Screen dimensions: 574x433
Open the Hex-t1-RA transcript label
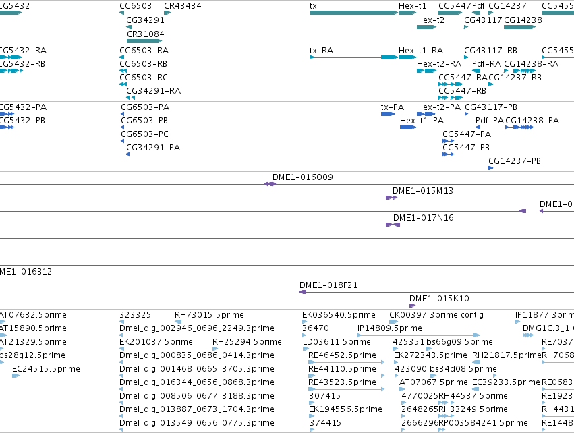point(421,50)
